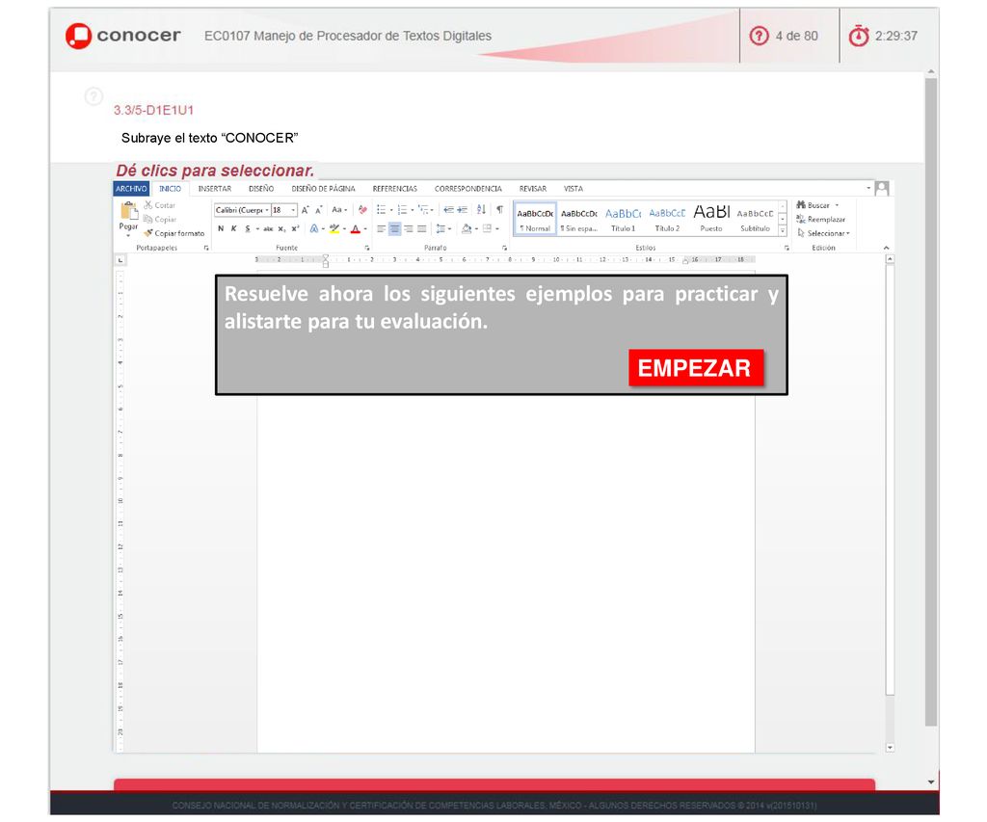
Task: Click the red EMPEZAR button
Action: (696, 367)
